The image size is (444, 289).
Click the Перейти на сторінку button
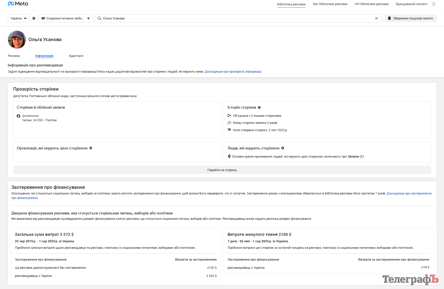coord(222,170)
